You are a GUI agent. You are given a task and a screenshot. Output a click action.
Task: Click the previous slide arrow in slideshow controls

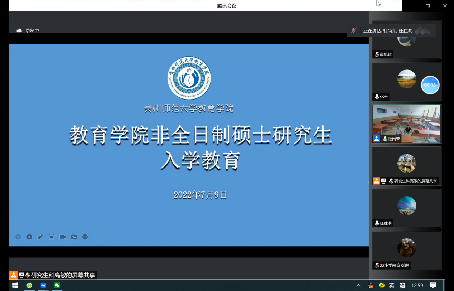point(18,237)
